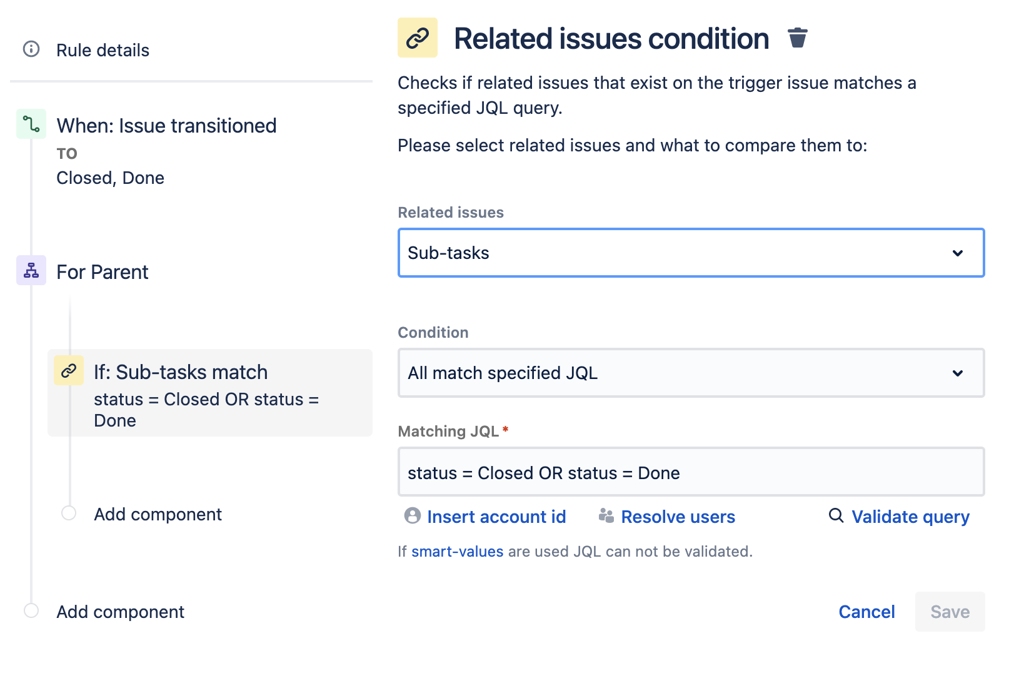Click the For Parent branch icon

[31, 271]
